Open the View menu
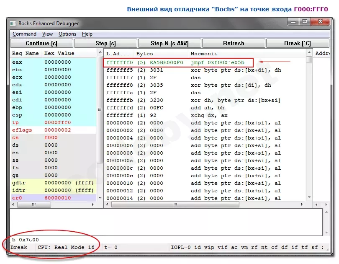Image resolution: width=339 pixels, height=264 pixels. click(47, 34)
